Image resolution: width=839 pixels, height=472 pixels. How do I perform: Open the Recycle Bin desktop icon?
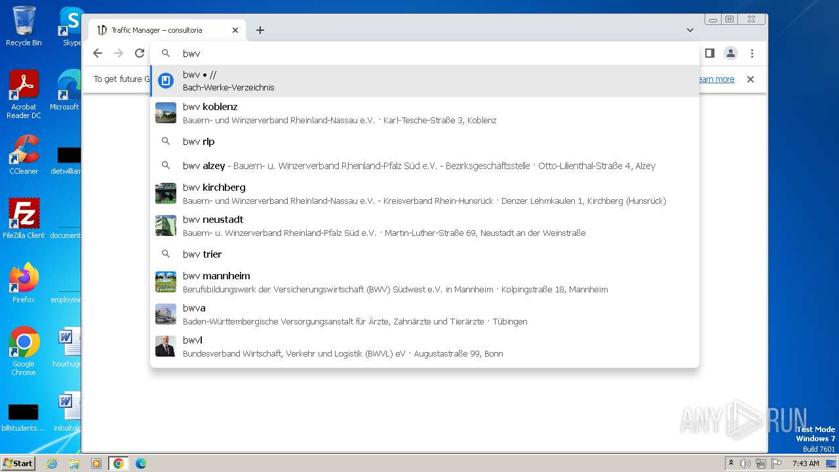(x=24, y=26)
